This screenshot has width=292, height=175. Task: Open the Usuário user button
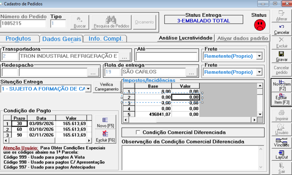tap(281, 129)
